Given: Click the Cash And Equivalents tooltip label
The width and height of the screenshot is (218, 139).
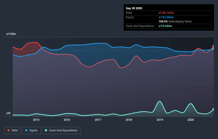Looking at the screenshot, I should tap(140, 26).
